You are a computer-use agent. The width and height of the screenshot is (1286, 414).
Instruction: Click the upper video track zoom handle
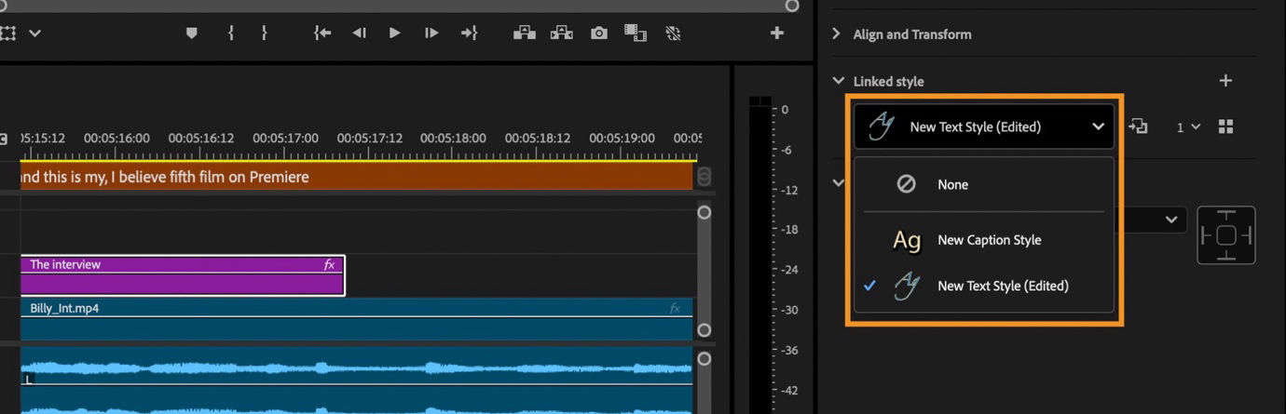[x=705, y=212]
